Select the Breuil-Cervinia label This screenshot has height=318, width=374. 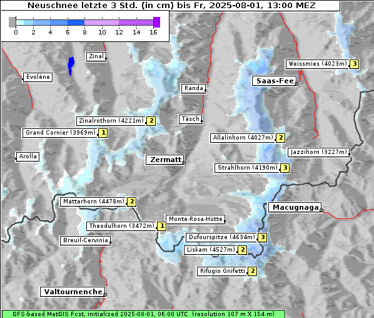86,240
